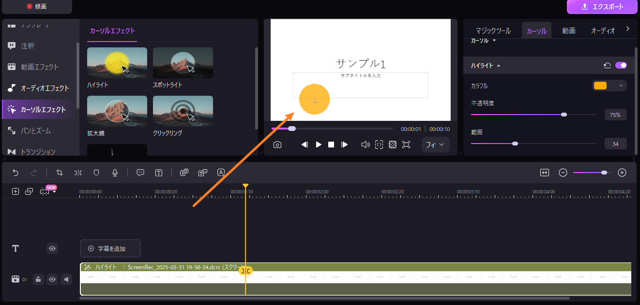Click the volume speaker icon in preview
The height and width of the screenshot is (305, 640).
(x=366, y=145)
